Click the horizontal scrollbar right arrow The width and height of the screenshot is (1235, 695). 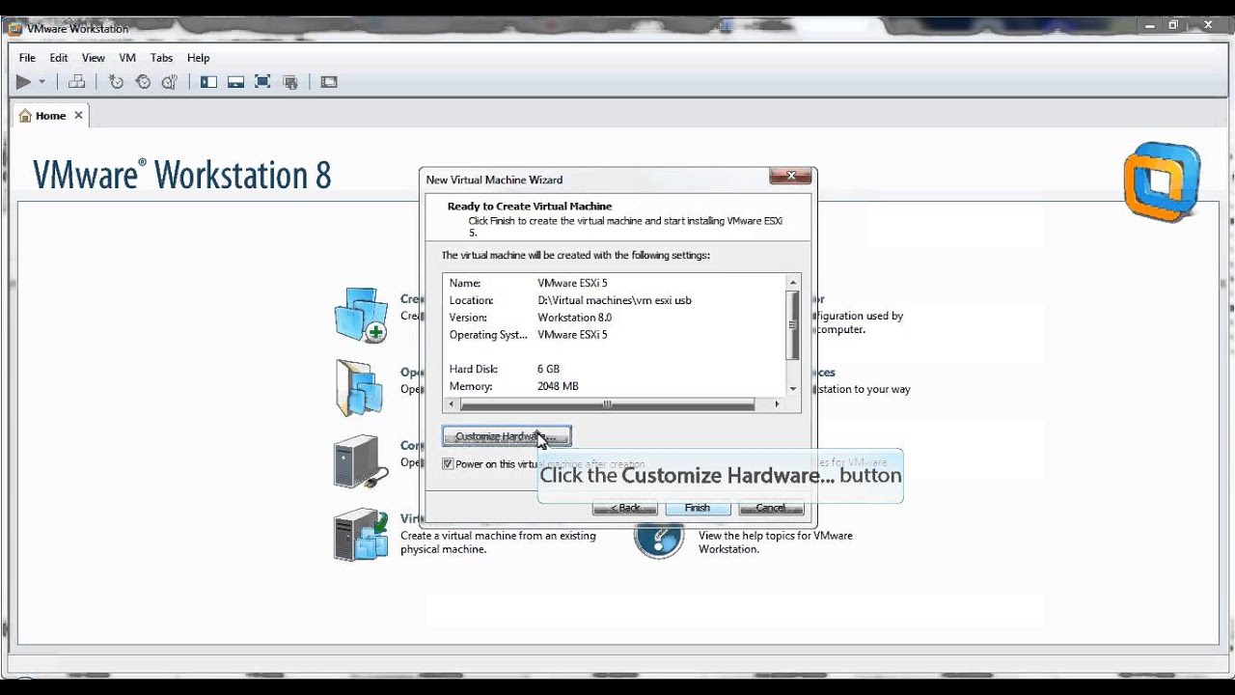pyautogui.click(x=778, y=404)
